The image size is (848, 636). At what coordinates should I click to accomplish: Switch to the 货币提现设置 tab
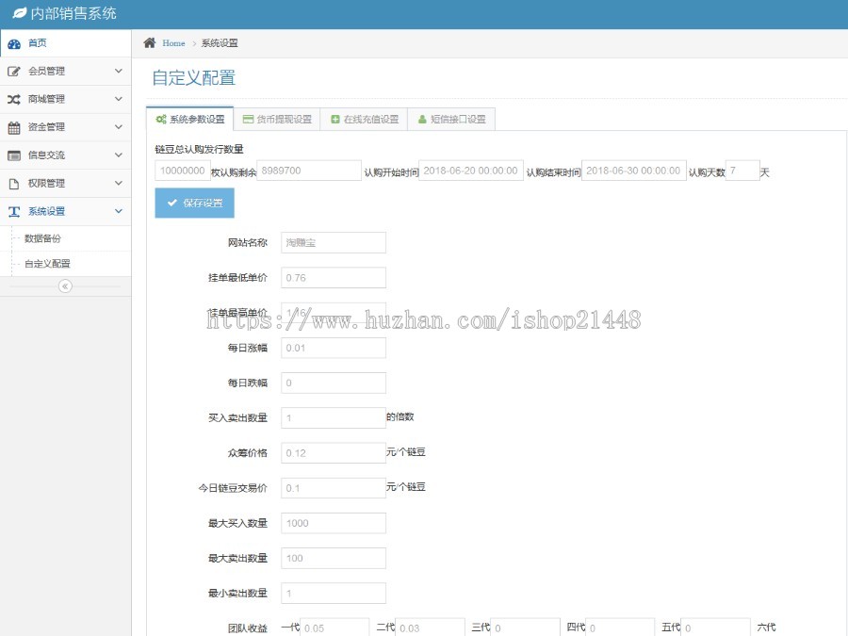(277, 120)
